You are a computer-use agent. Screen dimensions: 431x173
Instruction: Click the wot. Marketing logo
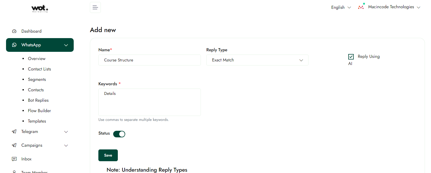click(x=40, y=9)
